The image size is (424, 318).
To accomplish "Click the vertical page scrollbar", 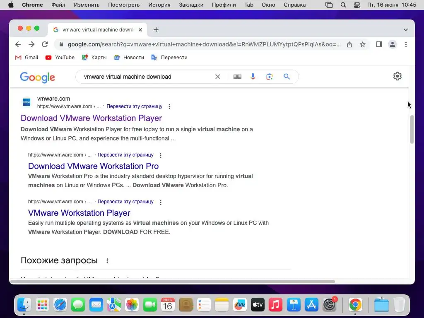I will pos(412,129).
